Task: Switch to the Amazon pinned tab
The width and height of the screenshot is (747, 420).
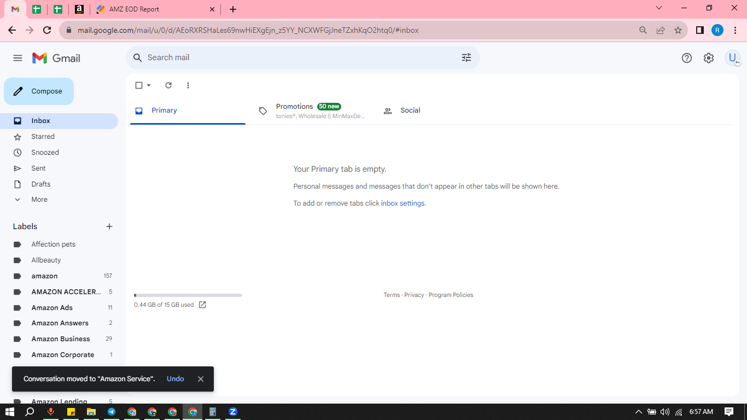Action: (x=79, y=9)
